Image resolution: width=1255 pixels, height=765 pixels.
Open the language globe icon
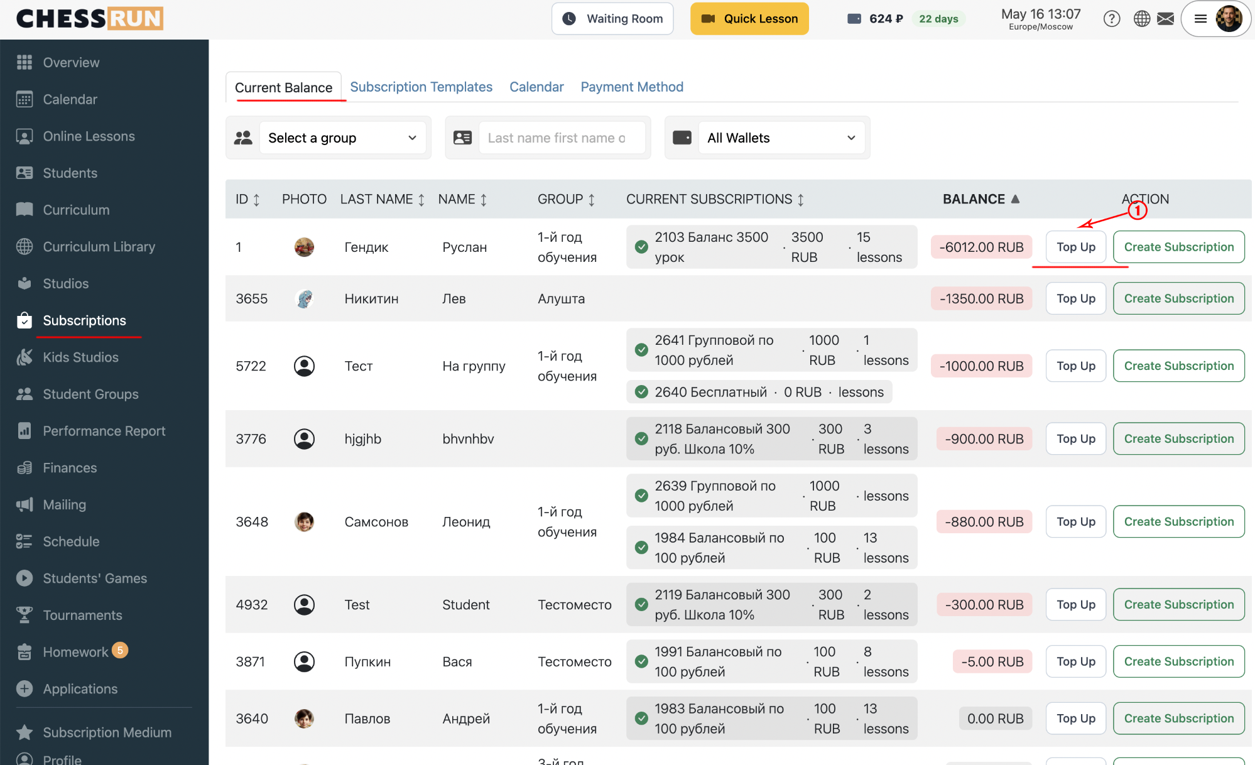pos(1142,19)
